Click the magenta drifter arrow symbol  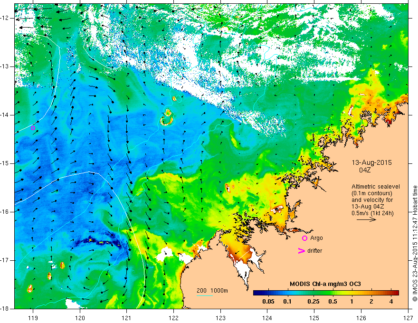click(301, 251)
